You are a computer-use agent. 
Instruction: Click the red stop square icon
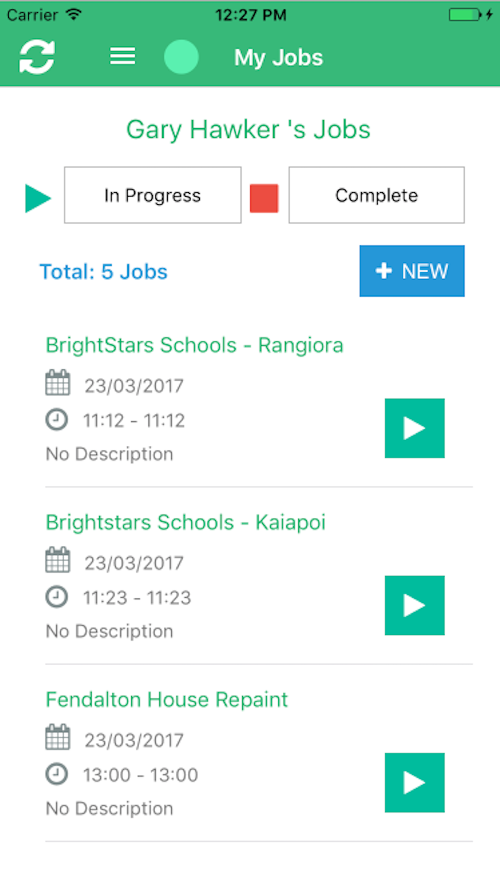[x=264, y=198]
